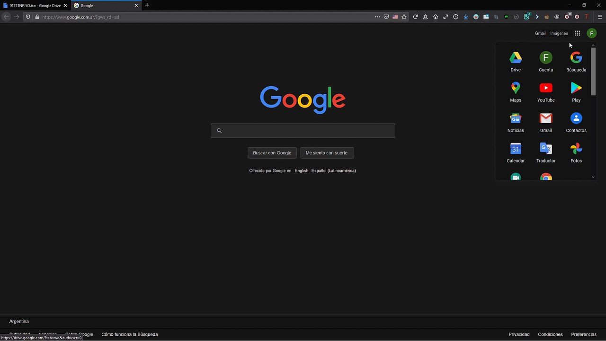Open the Preferencias footer menu
This screenshot has height=341, width=606.
[584, 334]
